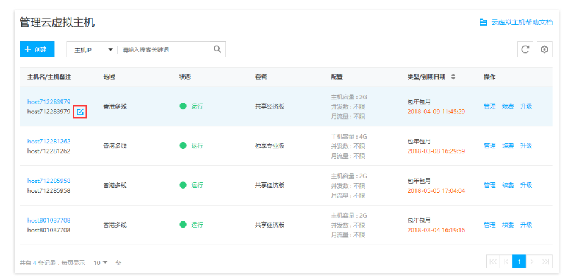Screen dimensions: 568x277
Task: Click 续费 for host712281262
Action: pos(508,146)
